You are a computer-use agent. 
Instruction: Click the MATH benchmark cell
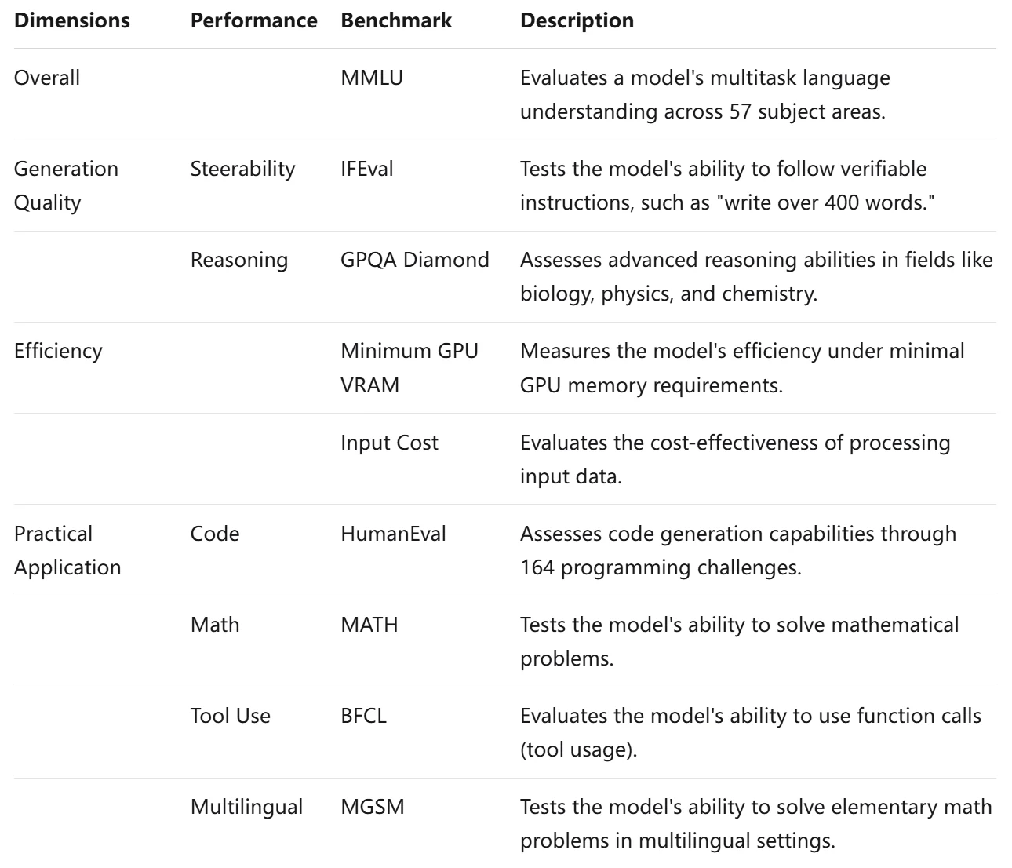point(369,625)
